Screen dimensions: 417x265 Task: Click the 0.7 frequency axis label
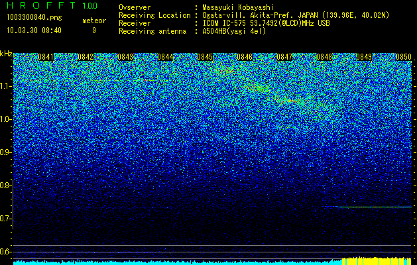(5, 219)
